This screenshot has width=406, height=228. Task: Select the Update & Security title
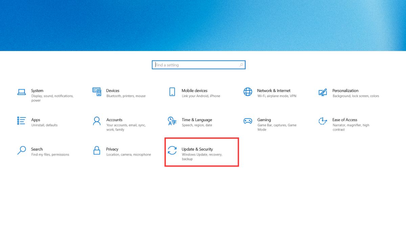[197, 149]
